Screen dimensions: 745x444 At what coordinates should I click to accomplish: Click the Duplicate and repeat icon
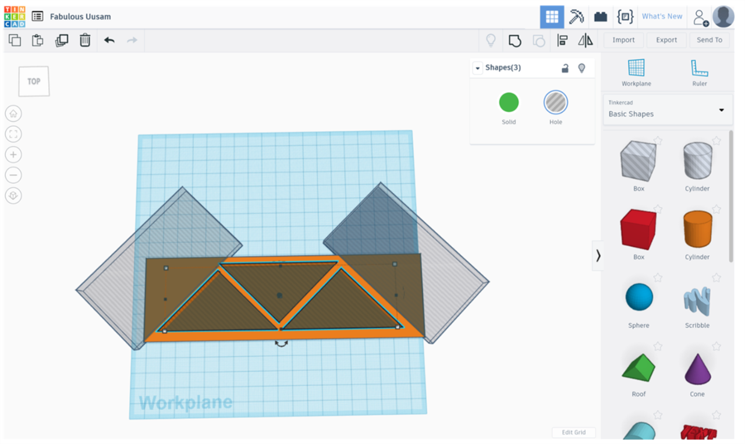[62, 40]
